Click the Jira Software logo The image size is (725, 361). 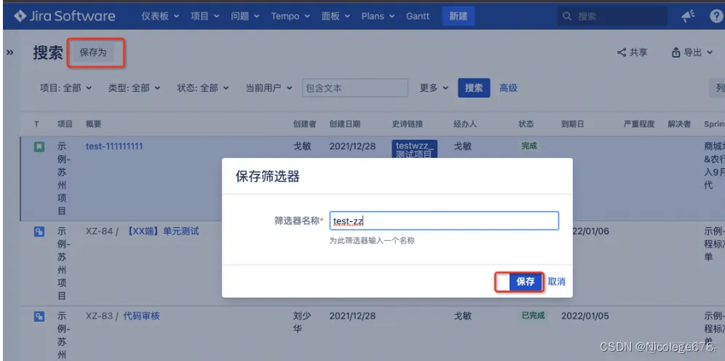(x=65, y=16)
